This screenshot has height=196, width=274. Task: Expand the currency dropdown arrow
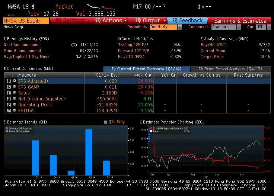point(269,27)
